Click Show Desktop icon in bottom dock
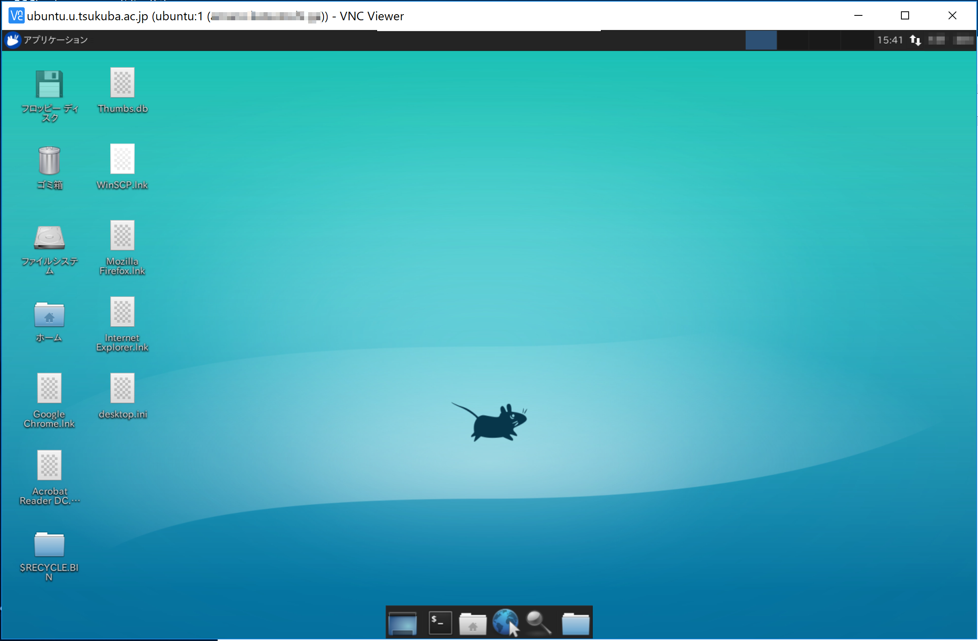The width and height of the screenshot is (978, 641). [x=403, y=623]
